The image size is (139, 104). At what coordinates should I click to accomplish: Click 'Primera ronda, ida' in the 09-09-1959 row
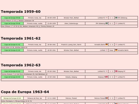(x=34, y=18)
